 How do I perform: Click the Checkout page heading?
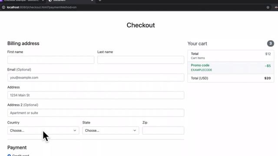(141, 25)
